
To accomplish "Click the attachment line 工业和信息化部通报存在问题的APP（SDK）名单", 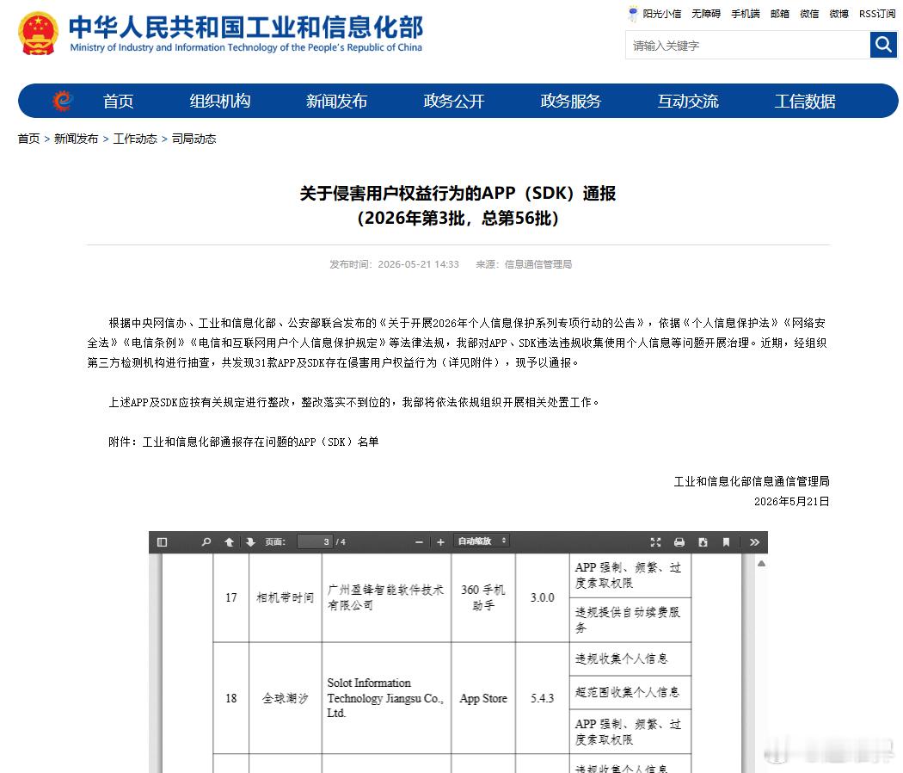I will pyautogui.click(x=261, y=442).
